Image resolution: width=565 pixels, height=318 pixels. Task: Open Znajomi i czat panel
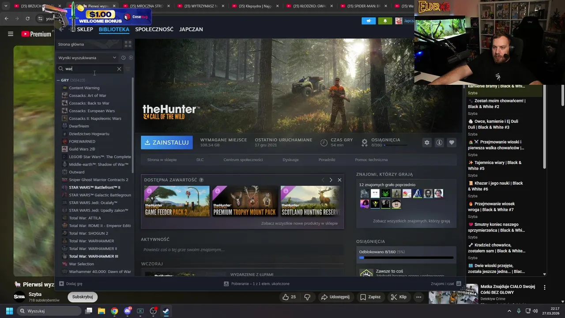click(446, 284)
